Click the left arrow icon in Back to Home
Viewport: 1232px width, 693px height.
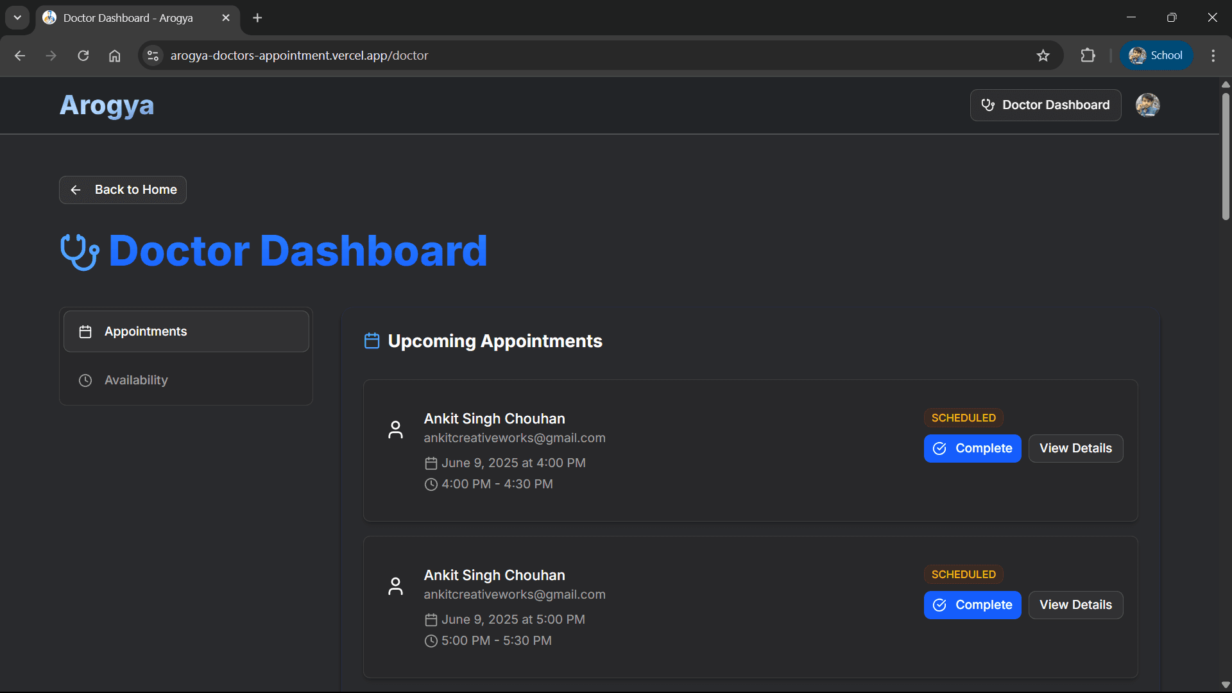point(76,190)
